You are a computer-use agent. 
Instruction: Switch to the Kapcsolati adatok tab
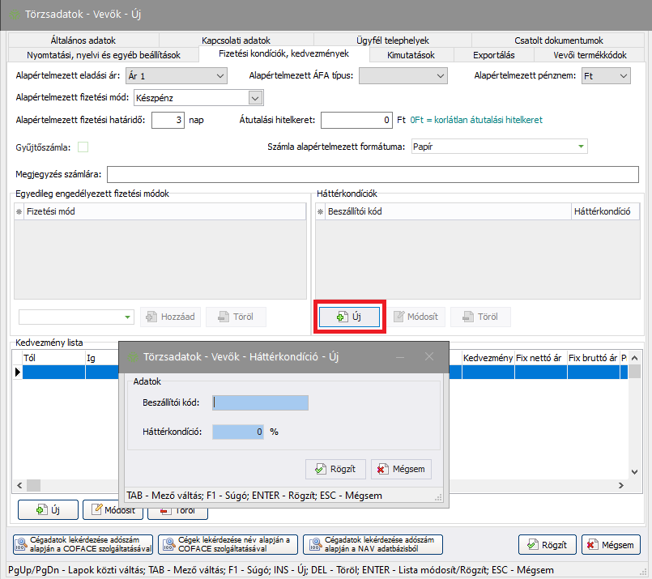click(237, 40)
